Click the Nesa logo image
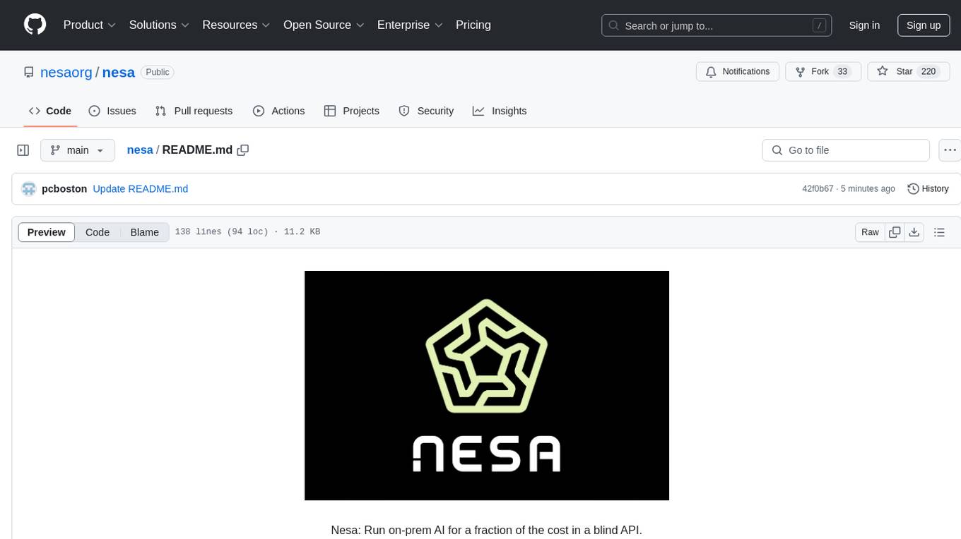The height and width of the screenshot is (539, 961). coord(487,385)
